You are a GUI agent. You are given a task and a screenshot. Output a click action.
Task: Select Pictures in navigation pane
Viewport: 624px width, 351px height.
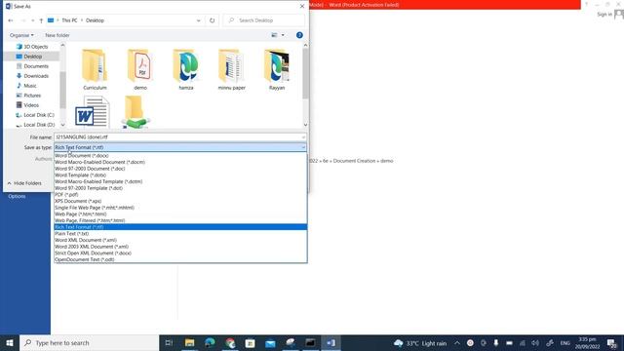(x=28, y=96)
